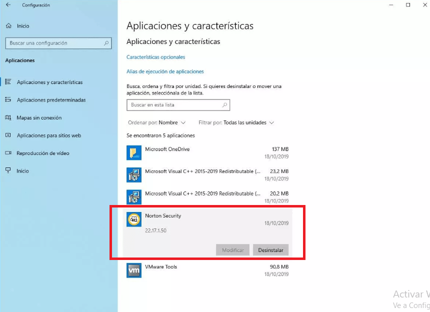Click the magnifier icon in Buscar una configuración
The height and width of the screenshot is (312, 430).
(x=106, y=43)
